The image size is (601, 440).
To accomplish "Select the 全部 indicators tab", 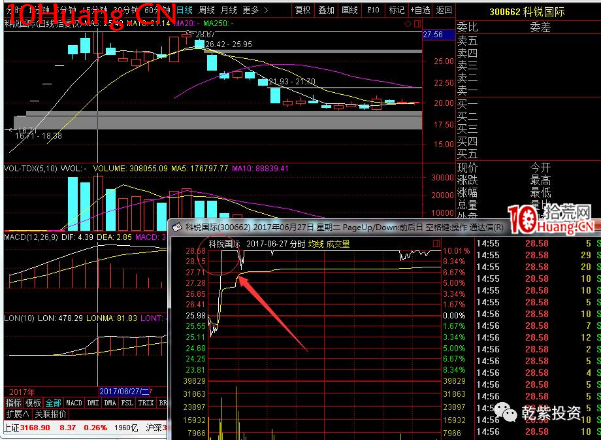I will pyautogui.click(x=54, y=403).
